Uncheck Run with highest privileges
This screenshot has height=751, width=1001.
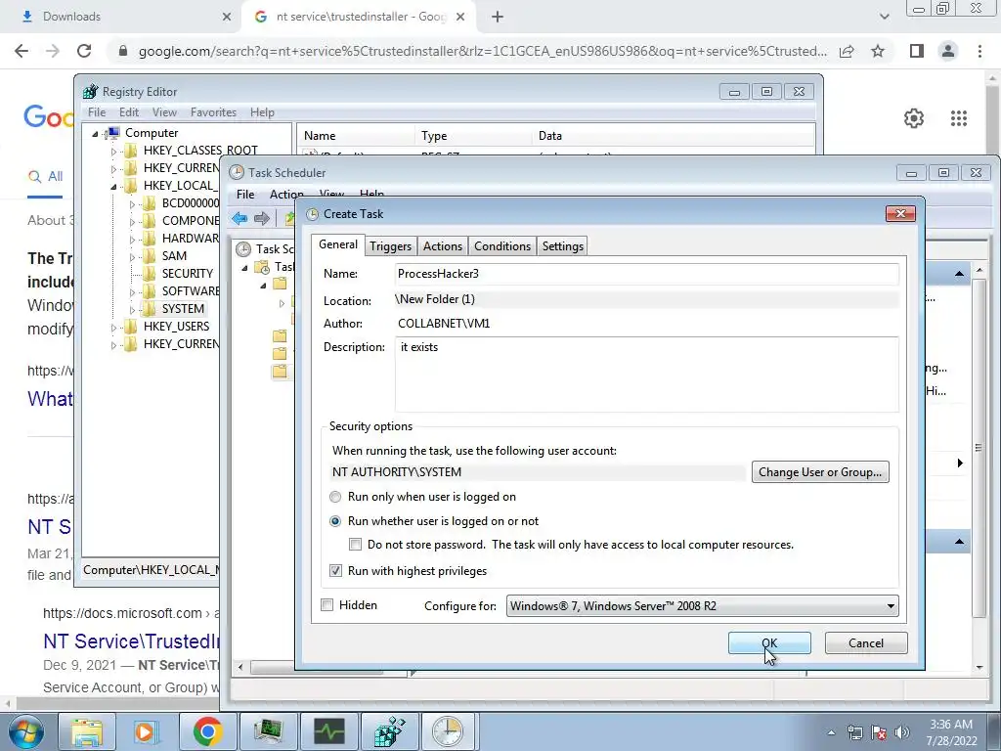pyautogui.click(x=335, y=571)
